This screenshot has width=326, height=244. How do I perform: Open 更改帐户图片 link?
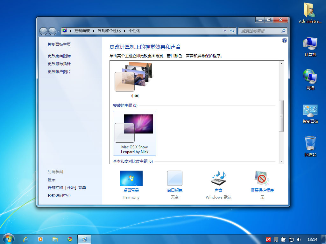pyautogui.click(x=59, y=71)
